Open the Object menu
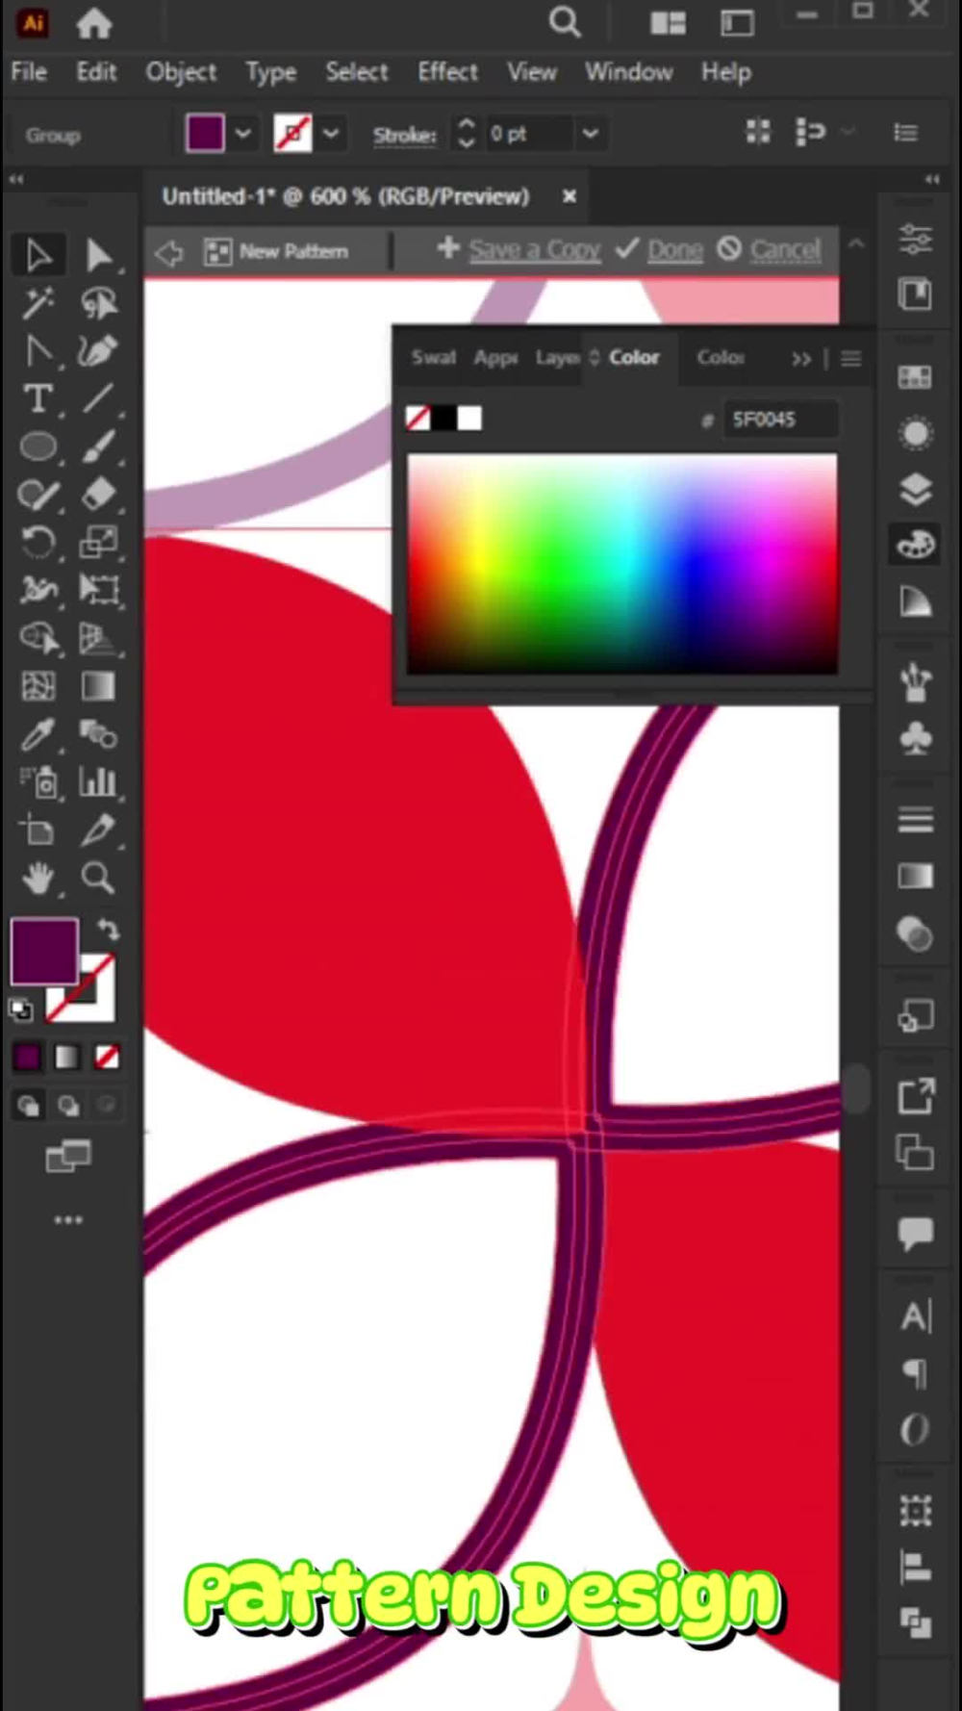The height and width of the screenshot is (1711, 962). 181,72
